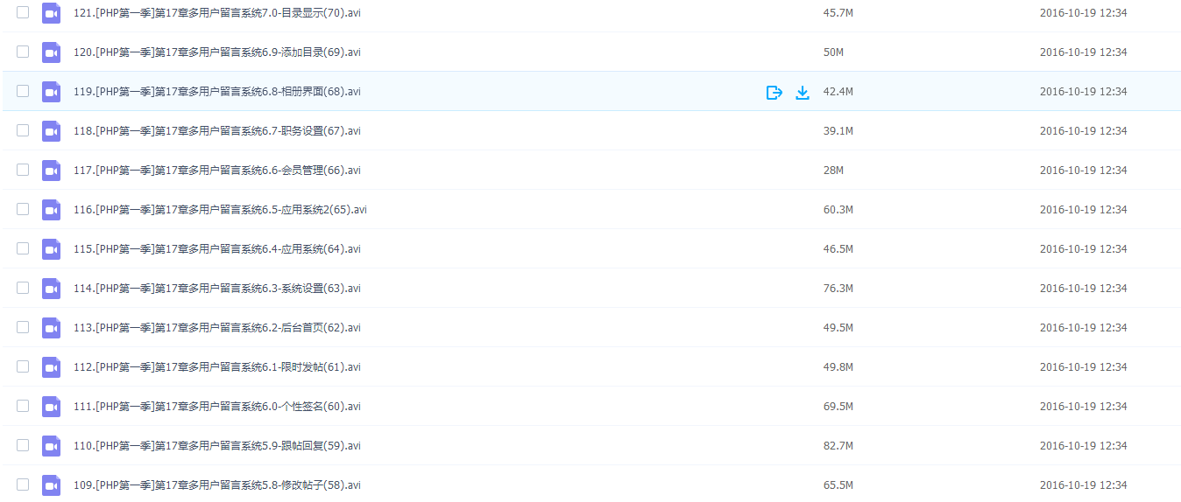Open file name 113.[PHP第一季]…6.2-后台首页(62).avi
The height and width of the screenshot is (502, 1181).
[217, 328]
